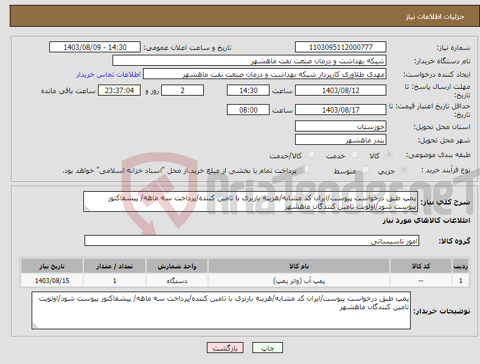Toggle the اسناد خزانه اسلامی payment checkbox

305,169
